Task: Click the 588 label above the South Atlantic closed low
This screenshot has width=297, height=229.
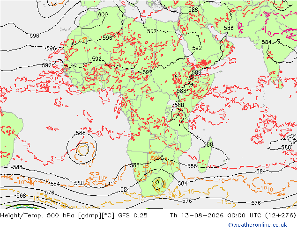Action: [81, 133]
